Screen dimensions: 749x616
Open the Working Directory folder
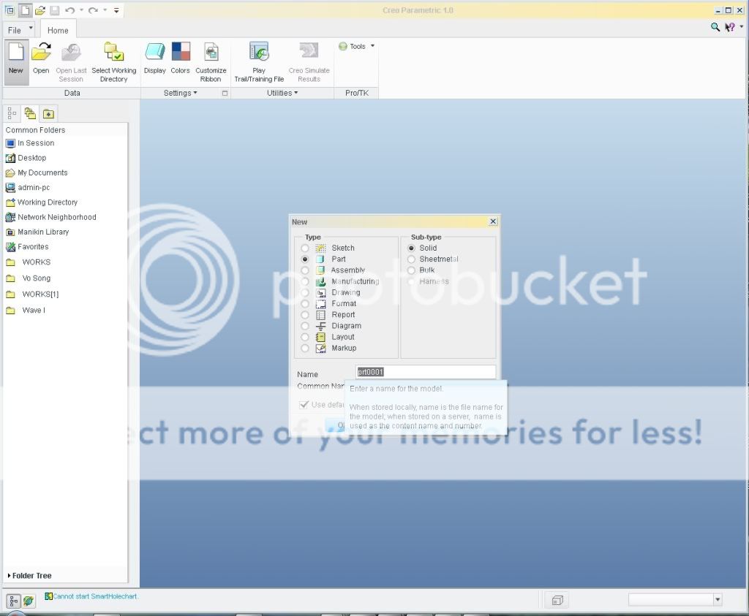42,202
